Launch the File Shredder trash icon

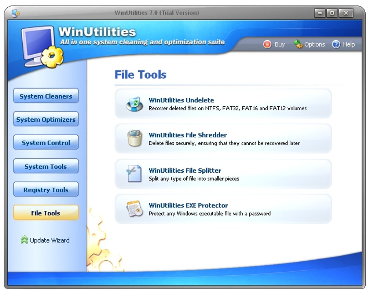point(133,138)
